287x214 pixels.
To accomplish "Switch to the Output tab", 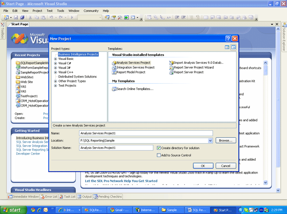I will [85, 197].
